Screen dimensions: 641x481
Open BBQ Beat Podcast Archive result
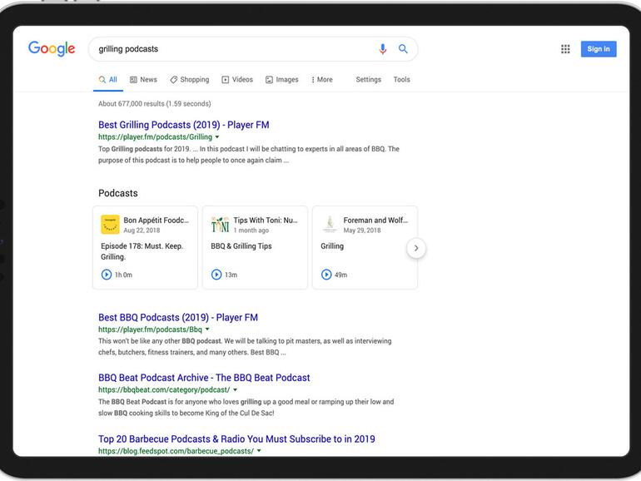[x=204, y=378]
